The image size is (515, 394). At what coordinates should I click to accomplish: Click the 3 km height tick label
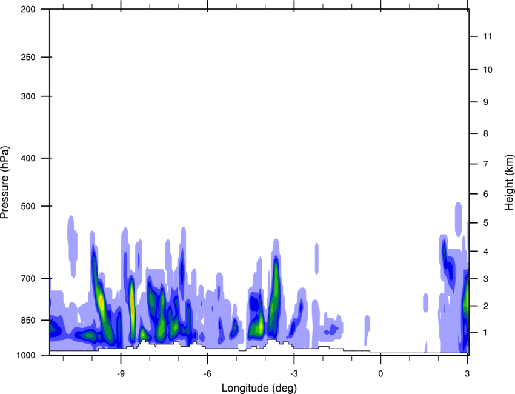[486, 279]
